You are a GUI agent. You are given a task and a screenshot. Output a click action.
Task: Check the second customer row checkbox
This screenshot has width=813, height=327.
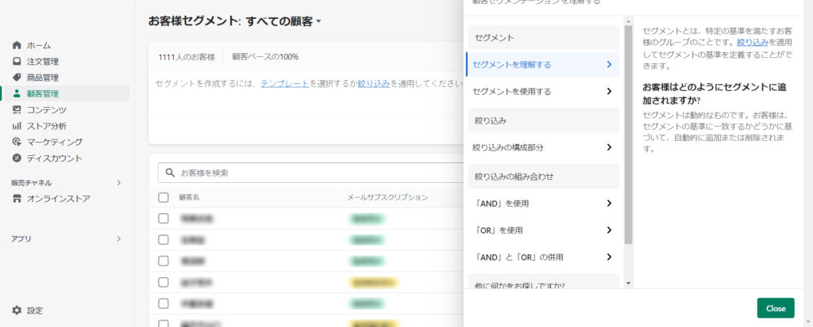coord(164,239)
